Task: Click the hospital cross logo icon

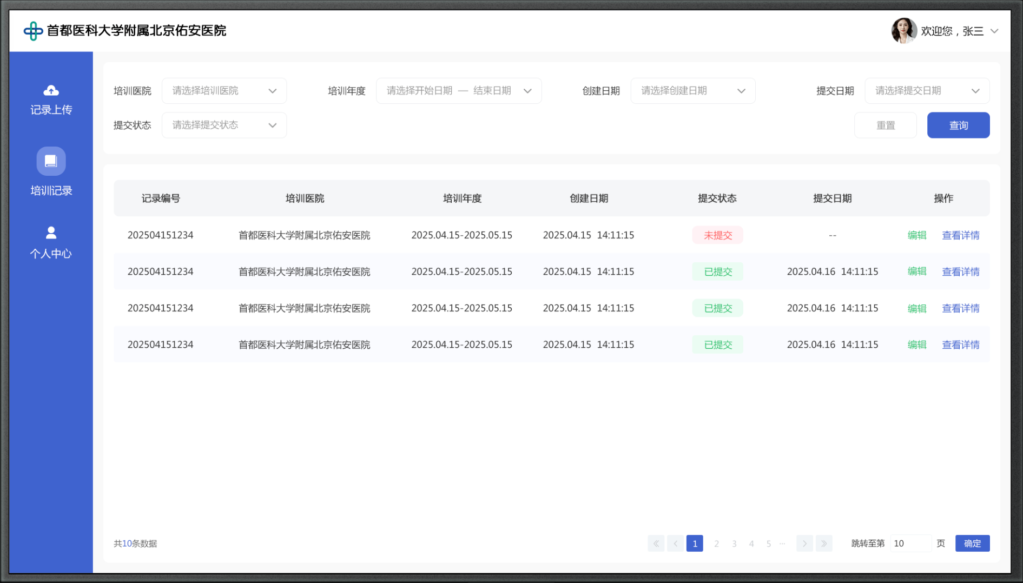Action: pyautogui.click(x=33, y=31)
